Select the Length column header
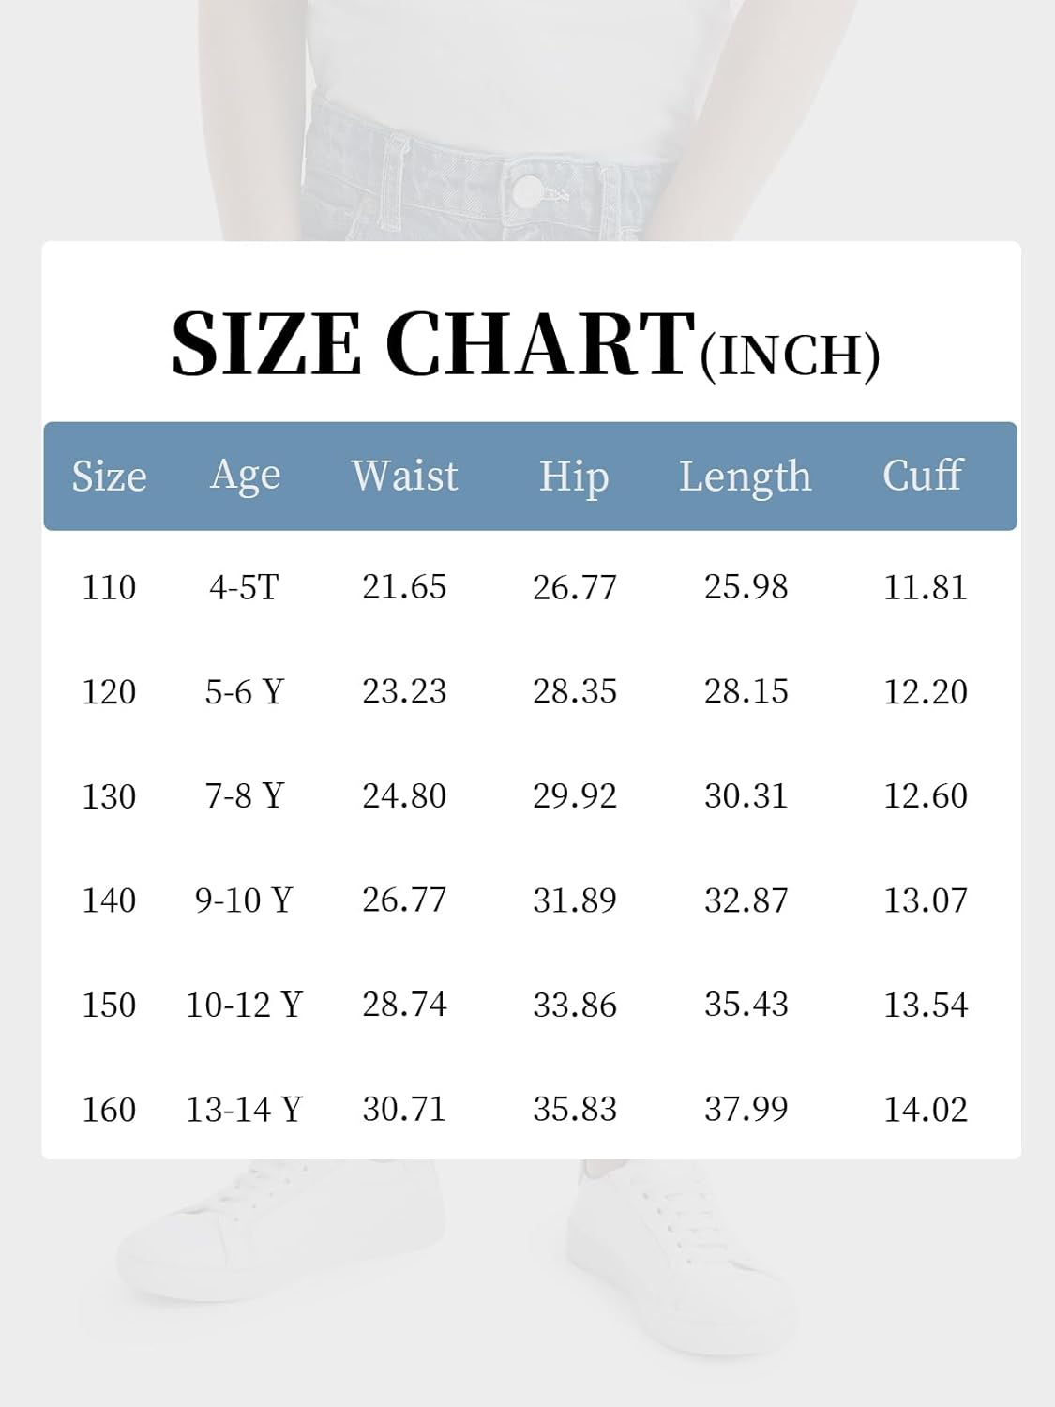1055x1407 pixels. pos(745,477)
